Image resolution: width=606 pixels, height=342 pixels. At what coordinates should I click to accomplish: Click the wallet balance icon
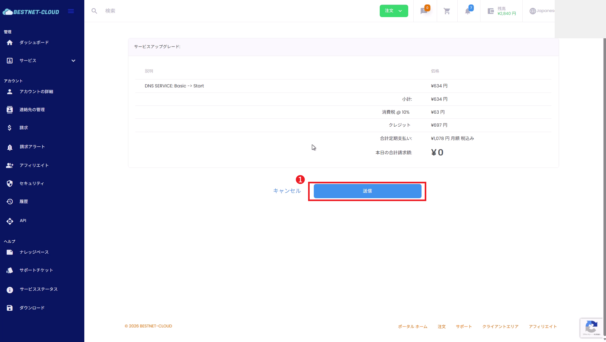(x=491, y=11)
